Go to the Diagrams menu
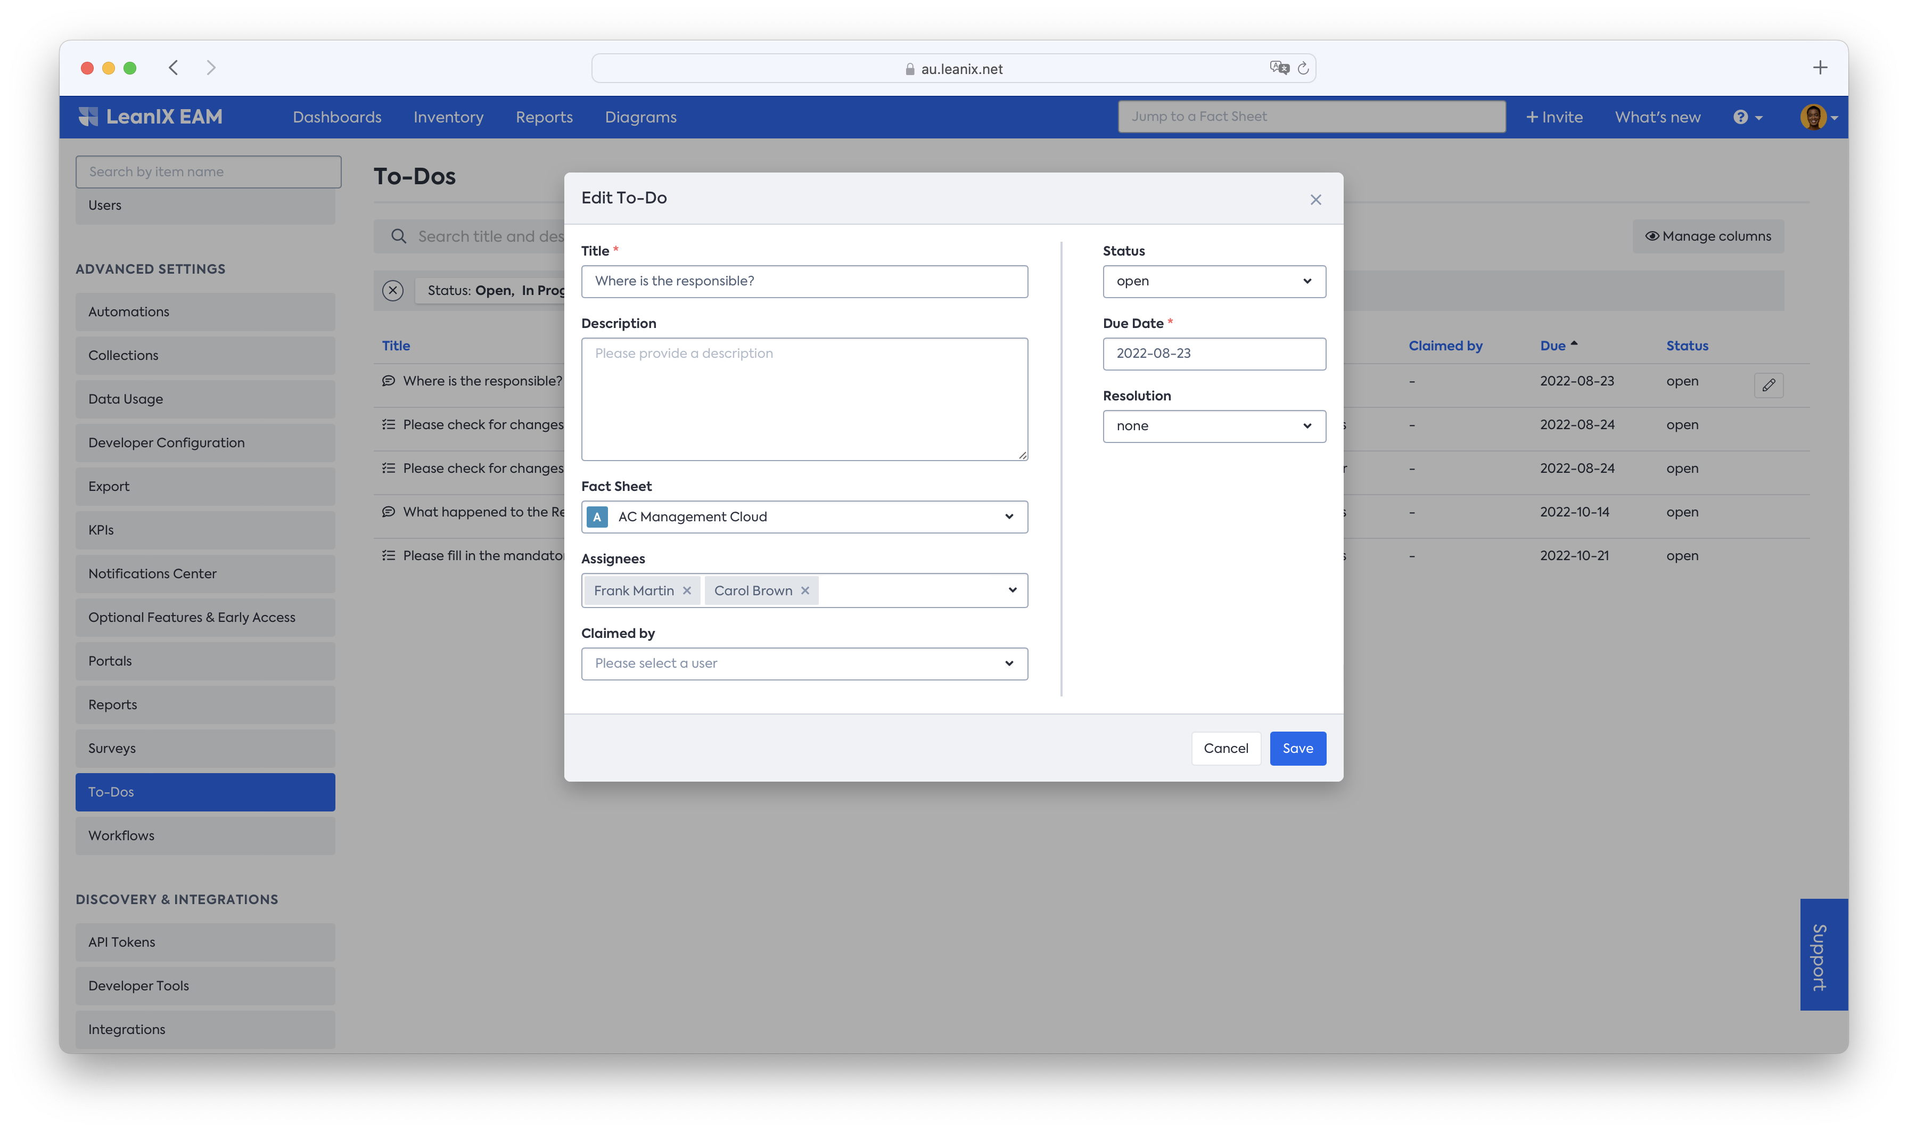Image resolution: width=1908 pixels, height=1132 pixels. [640, 118]
